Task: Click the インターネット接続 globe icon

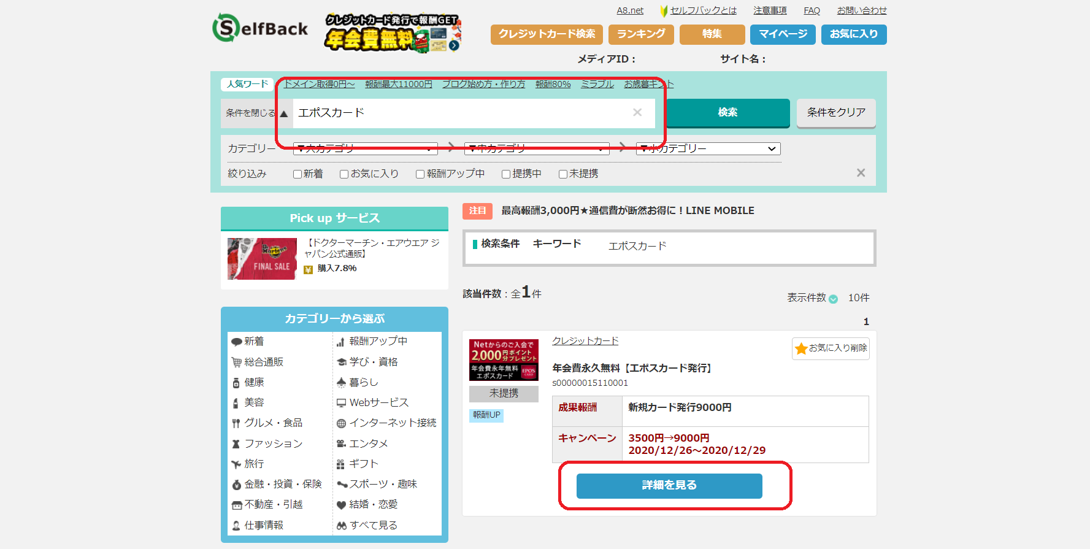Action: [342, 423]
